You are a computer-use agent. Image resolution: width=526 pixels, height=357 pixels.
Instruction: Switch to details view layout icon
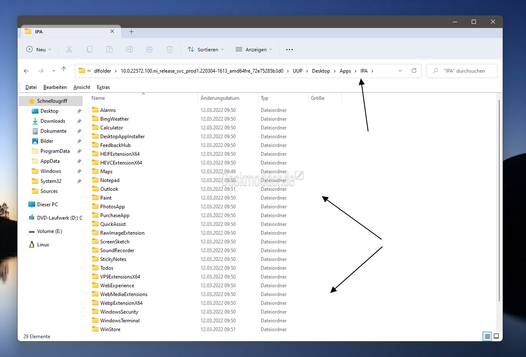[487, 336]
